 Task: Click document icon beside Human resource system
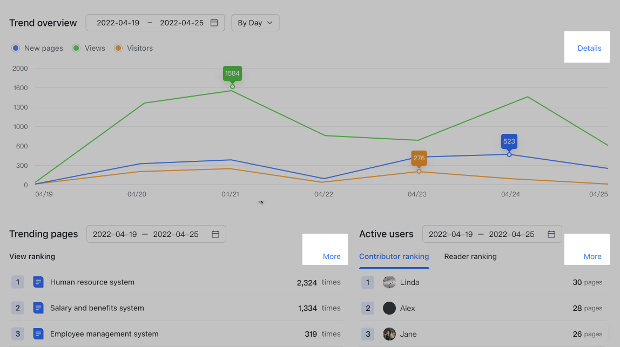(x=38, y=282)
